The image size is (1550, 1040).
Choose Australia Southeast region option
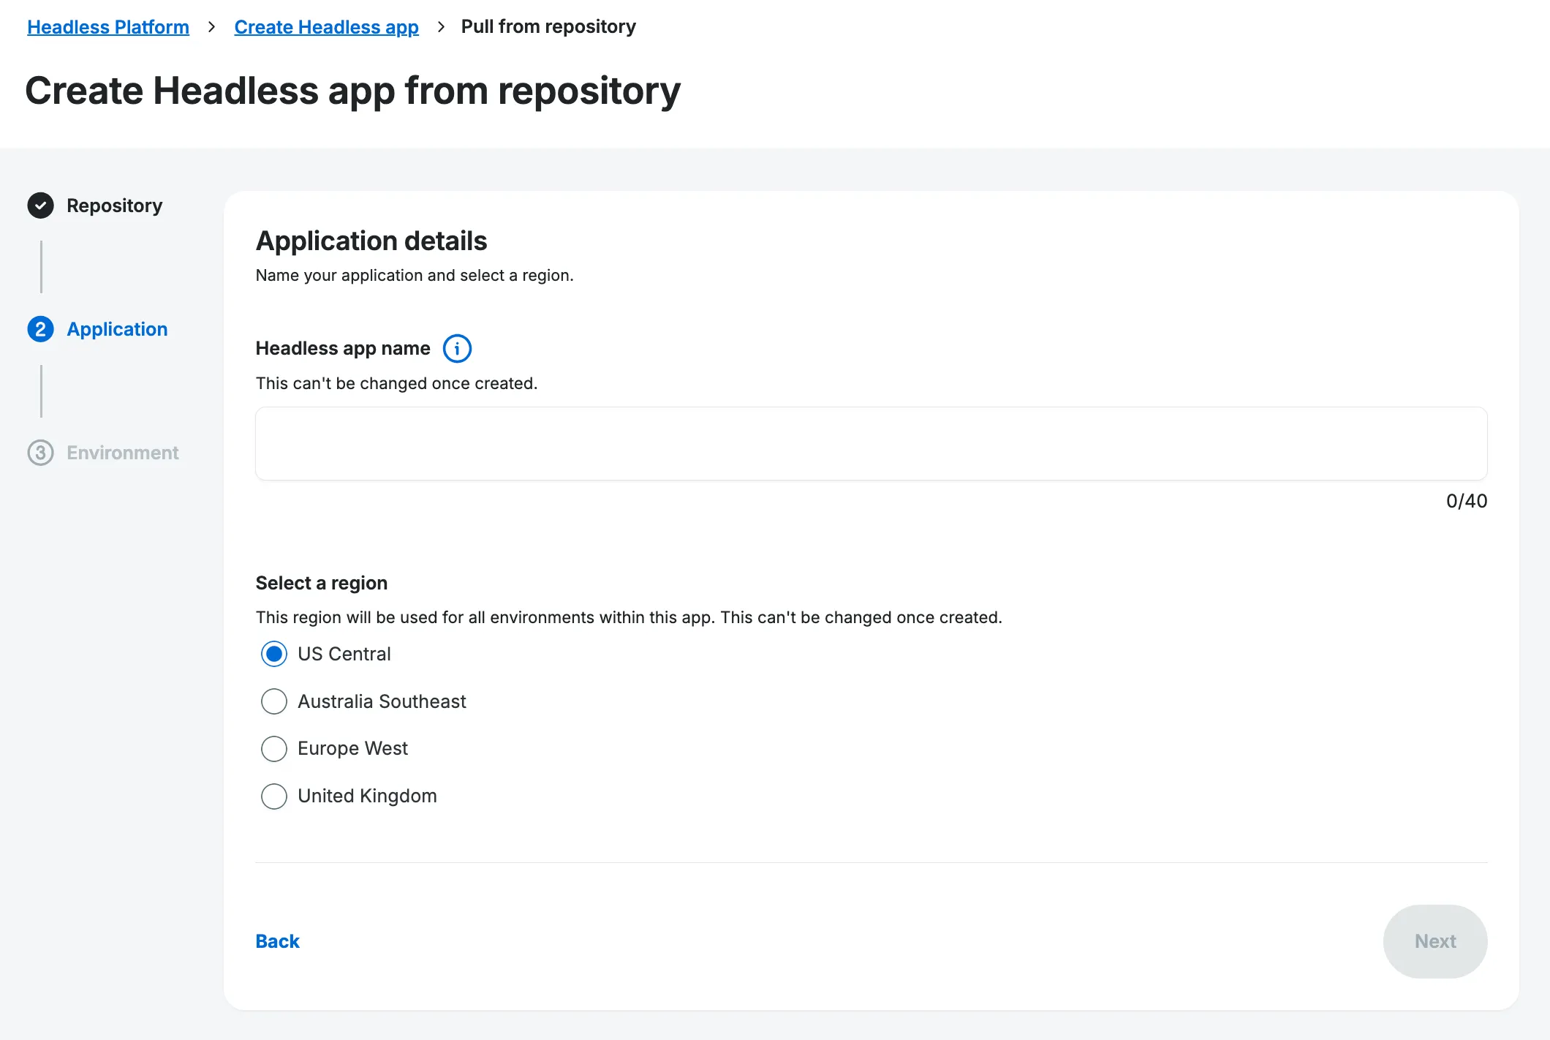coord(274,701)
